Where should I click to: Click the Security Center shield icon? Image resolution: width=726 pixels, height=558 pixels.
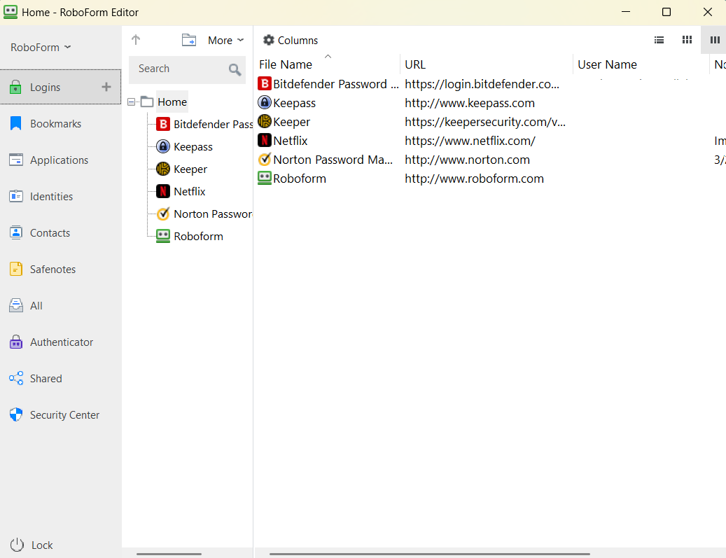click(x=15, y=414)
